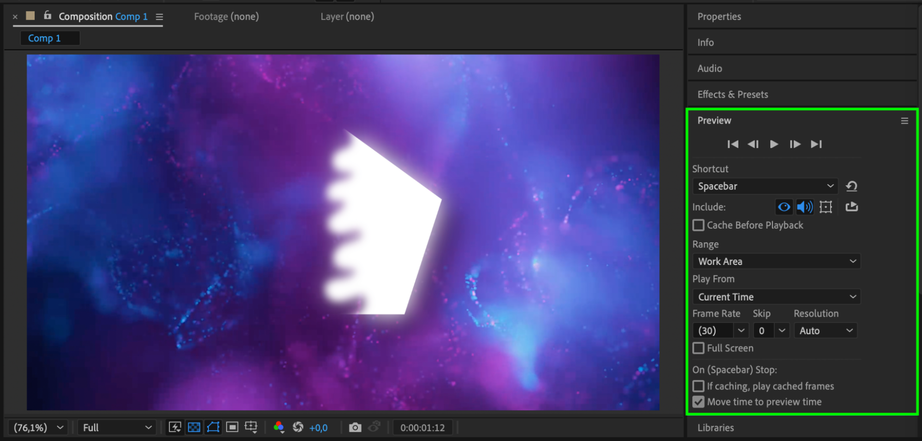Screen dimensions: 922x441
Task: Click the (30) frame rate field
Action: coord(713,330)
